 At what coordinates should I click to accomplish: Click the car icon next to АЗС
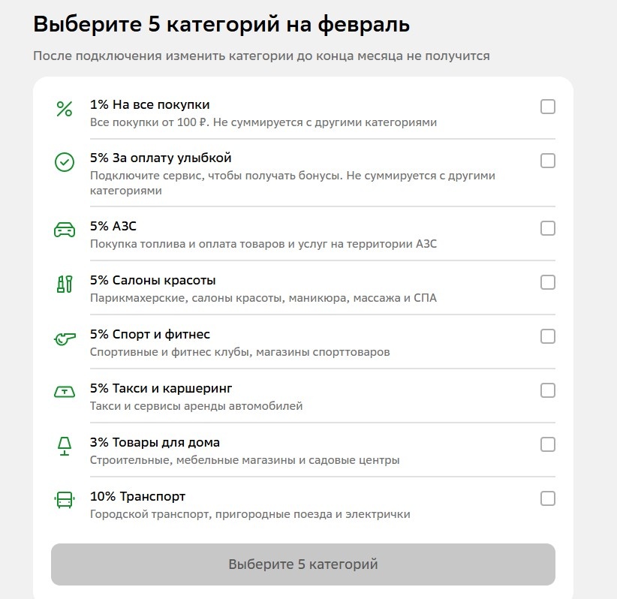tap(65, 230)
